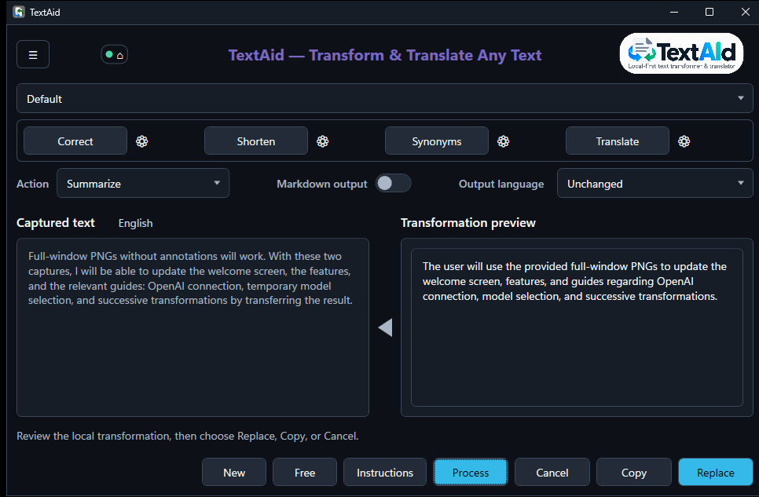The image size is (759, 497).
Task: Click the Output language label
Action: (501, 184)
